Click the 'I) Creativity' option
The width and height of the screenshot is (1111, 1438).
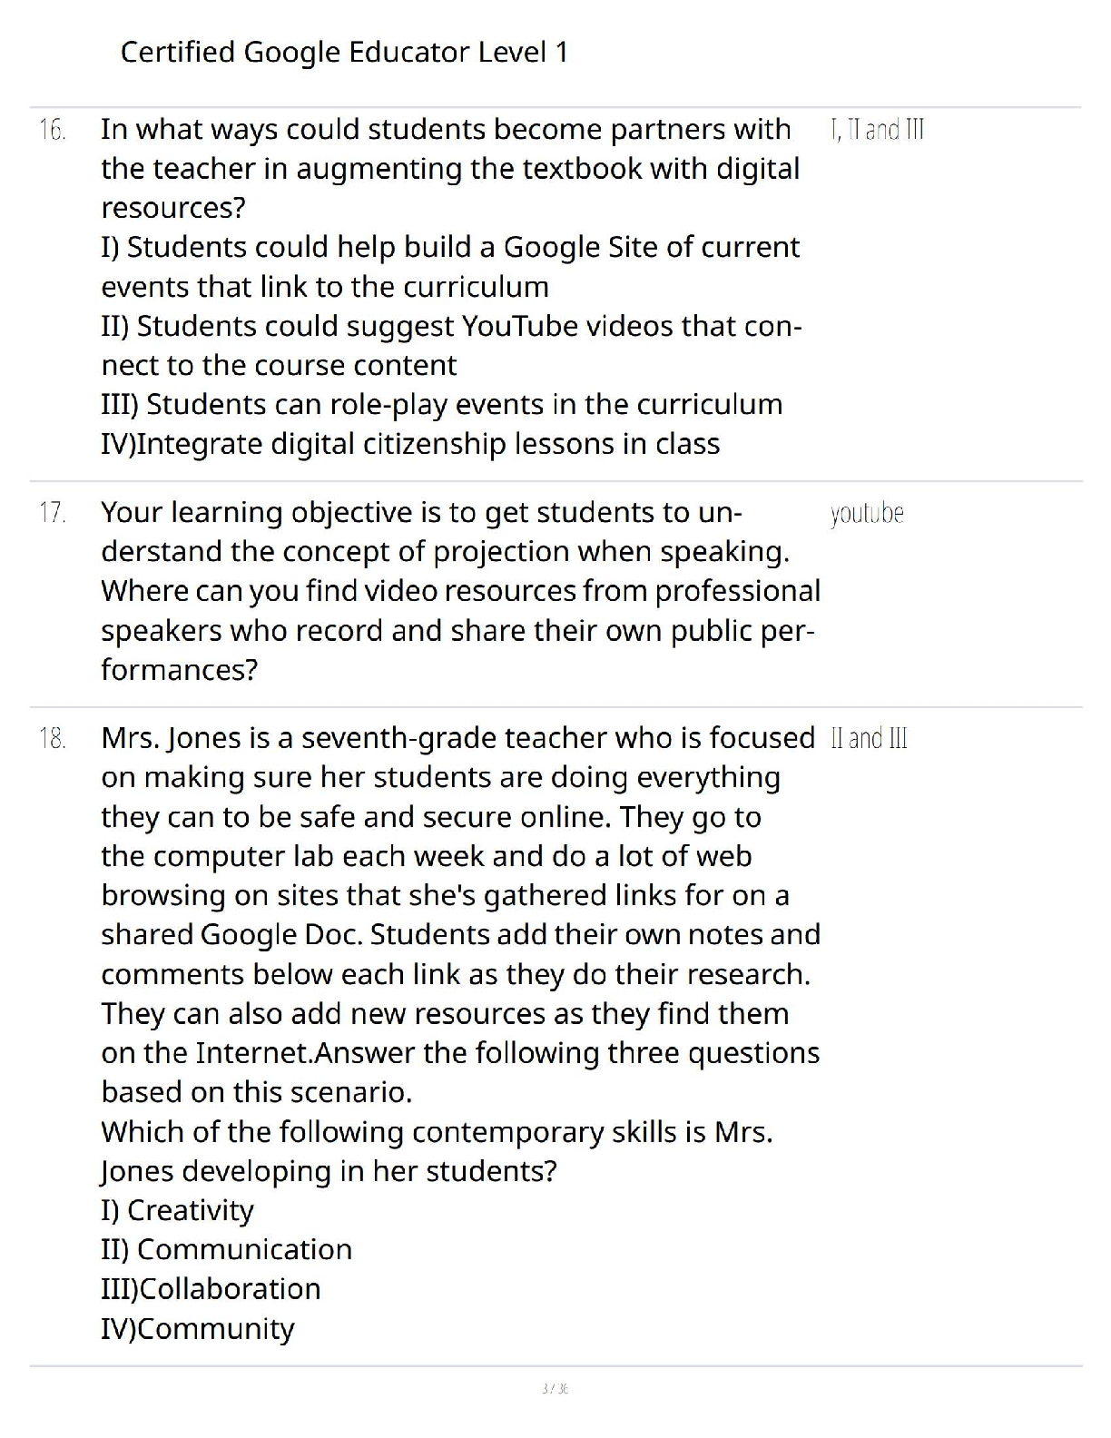177,1210
